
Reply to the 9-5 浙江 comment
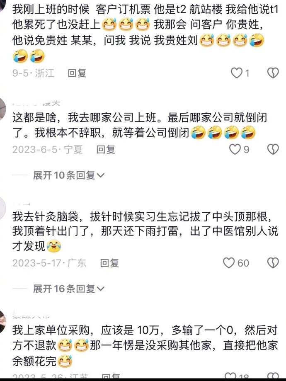pos(77,73)
